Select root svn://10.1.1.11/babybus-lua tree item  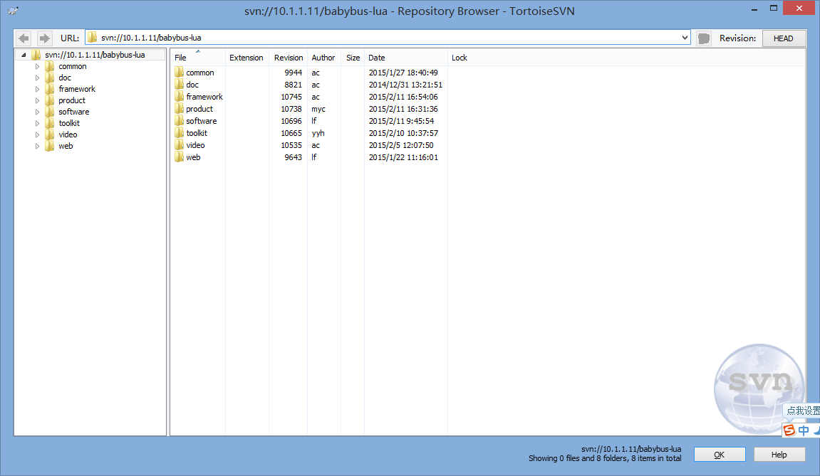[95, 54]
